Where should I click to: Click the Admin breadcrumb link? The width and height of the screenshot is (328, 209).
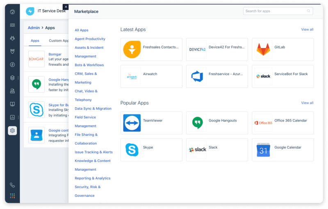(34, 28)
